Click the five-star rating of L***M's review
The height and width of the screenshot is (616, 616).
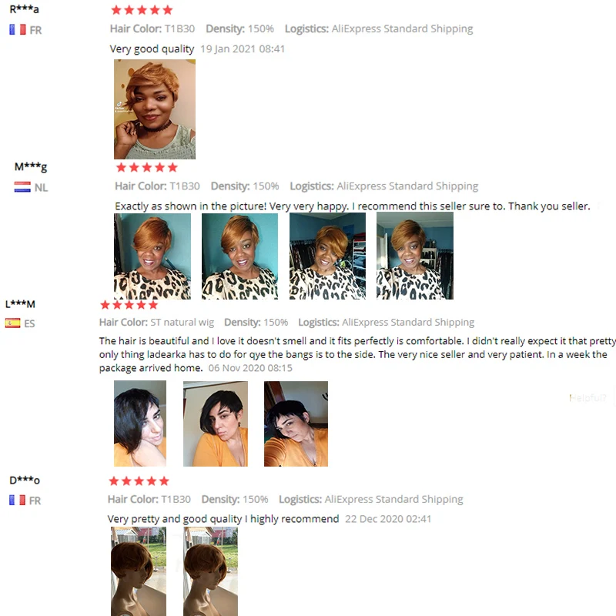tap(129, 304)
